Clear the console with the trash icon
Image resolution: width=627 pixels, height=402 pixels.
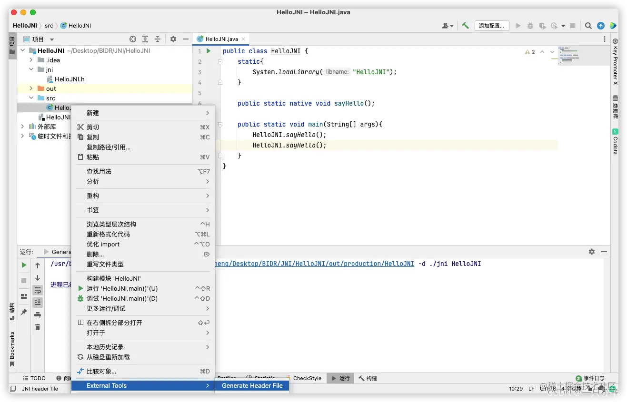pyautogui.click(x=38, y=327)
